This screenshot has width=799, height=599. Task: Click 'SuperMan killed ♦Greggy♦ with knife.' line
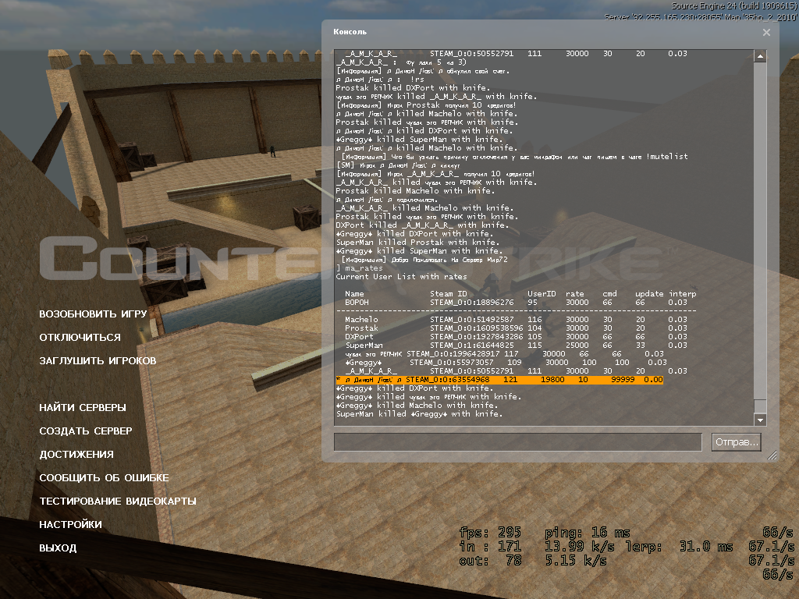[419, 413]
